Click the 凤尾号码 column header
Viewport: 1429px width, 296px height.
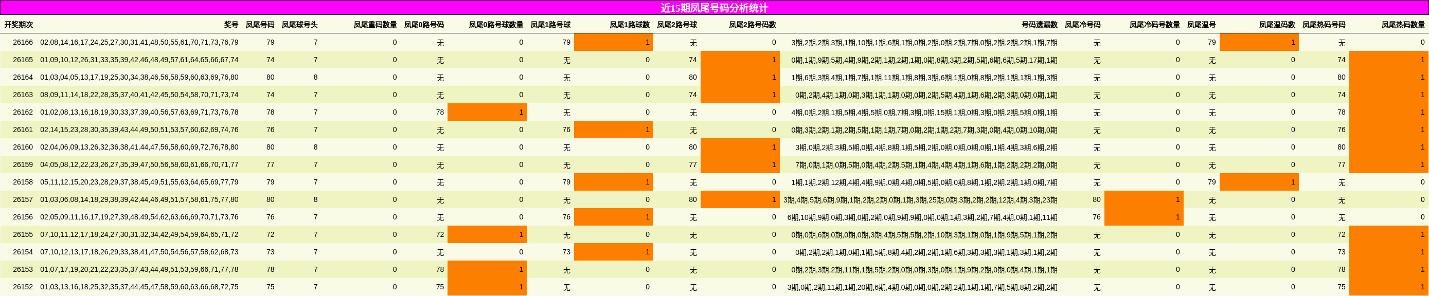[x=260, y=25]
